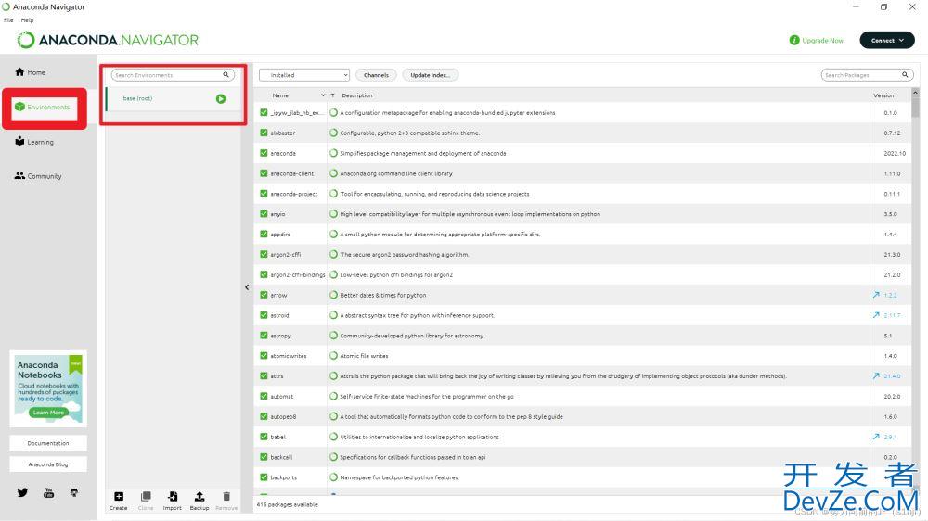Image resolution: width=928 pixels, height=521 pixels.
Task: Select the atomicwrites package name
Action: click(x=289, y=356)
